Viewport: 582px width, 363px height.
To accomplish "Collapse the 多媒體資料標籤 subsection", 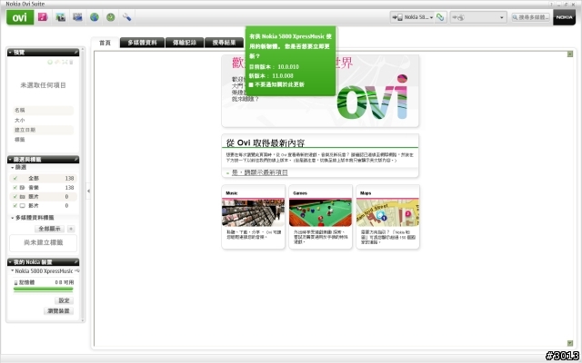I will 12,218.
